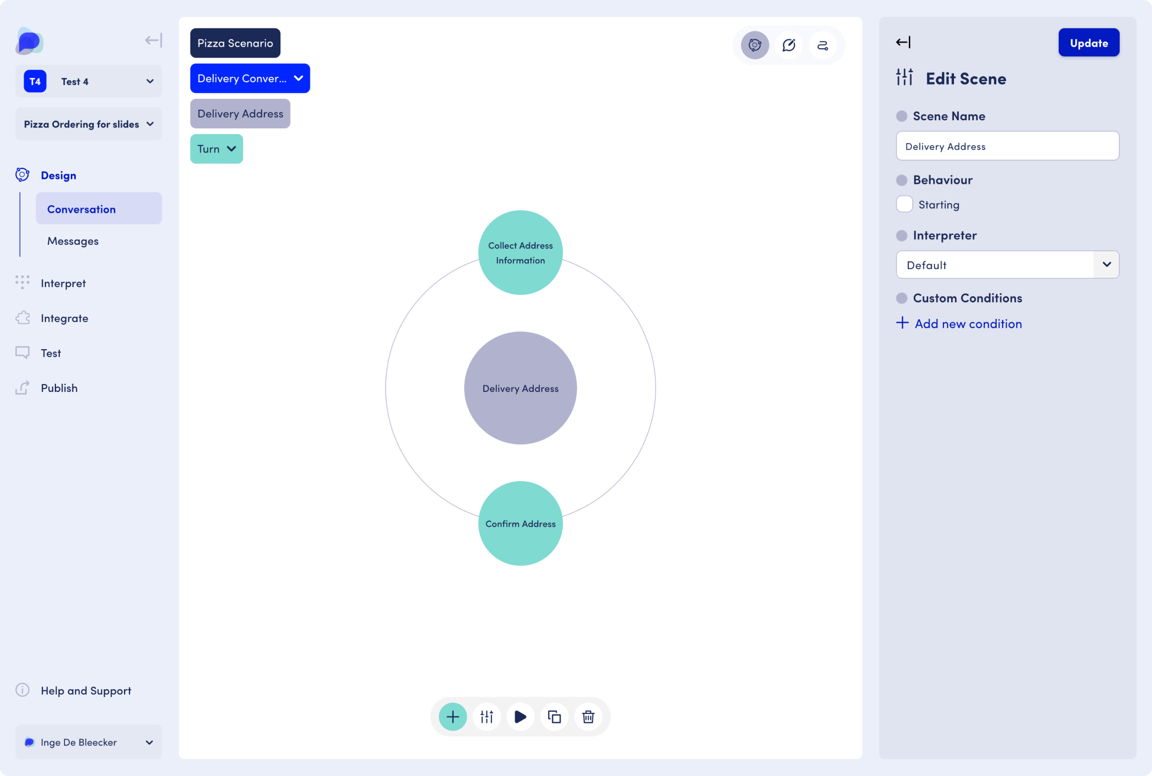Image resolution: width=1152 pixels, height=776 pixels.
Task: Collapse the left sidebar with arrow icon
Action: click(x=153, y=40)
